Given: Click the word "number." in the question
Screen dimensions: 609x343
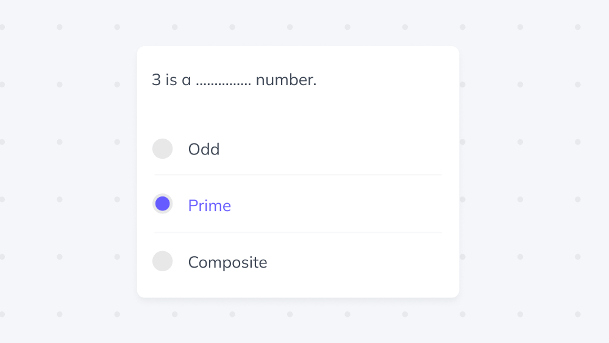Looking at the screenshot, I should click(286, 80).
